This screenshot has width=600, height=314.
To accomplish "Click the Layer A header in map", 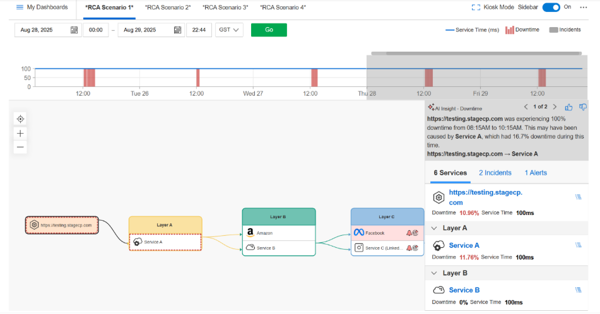I will tap(165, 225).
